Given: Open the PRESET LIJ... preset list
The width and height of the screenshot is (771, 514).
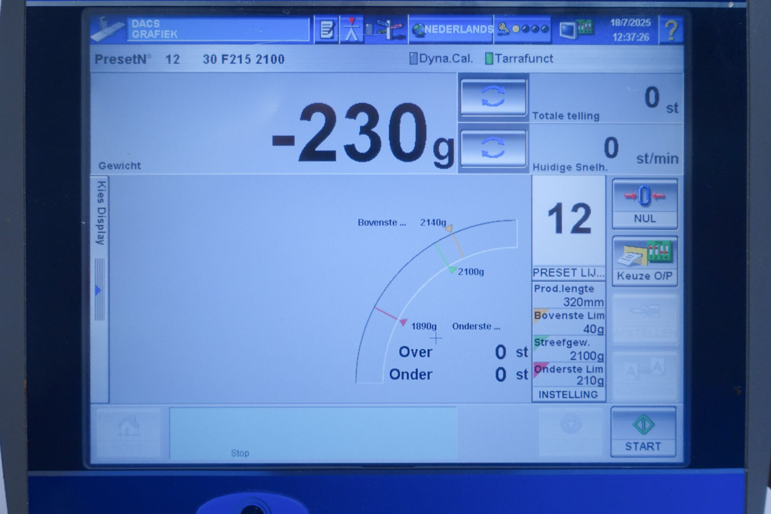Looking at the screenshot, I should 568,273.
